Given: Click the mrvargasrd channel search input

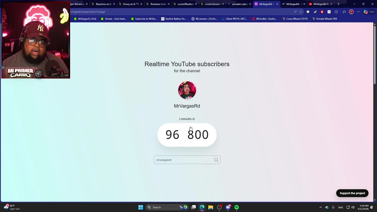Looking at the screenshot, I should click(187, 160).
